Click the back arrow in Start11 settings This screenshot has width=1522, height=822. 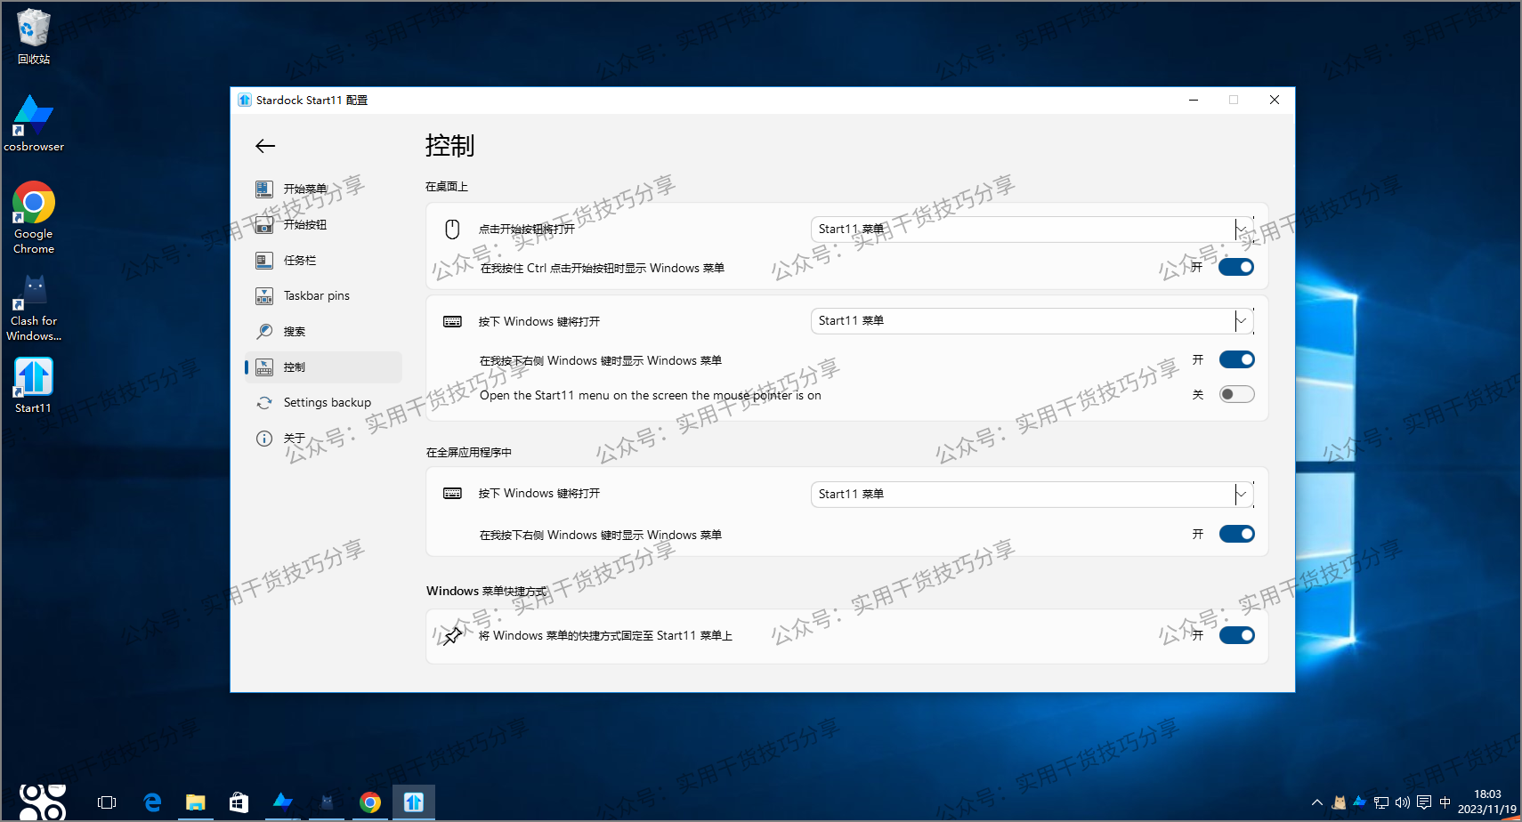click(x=264, y=146)
